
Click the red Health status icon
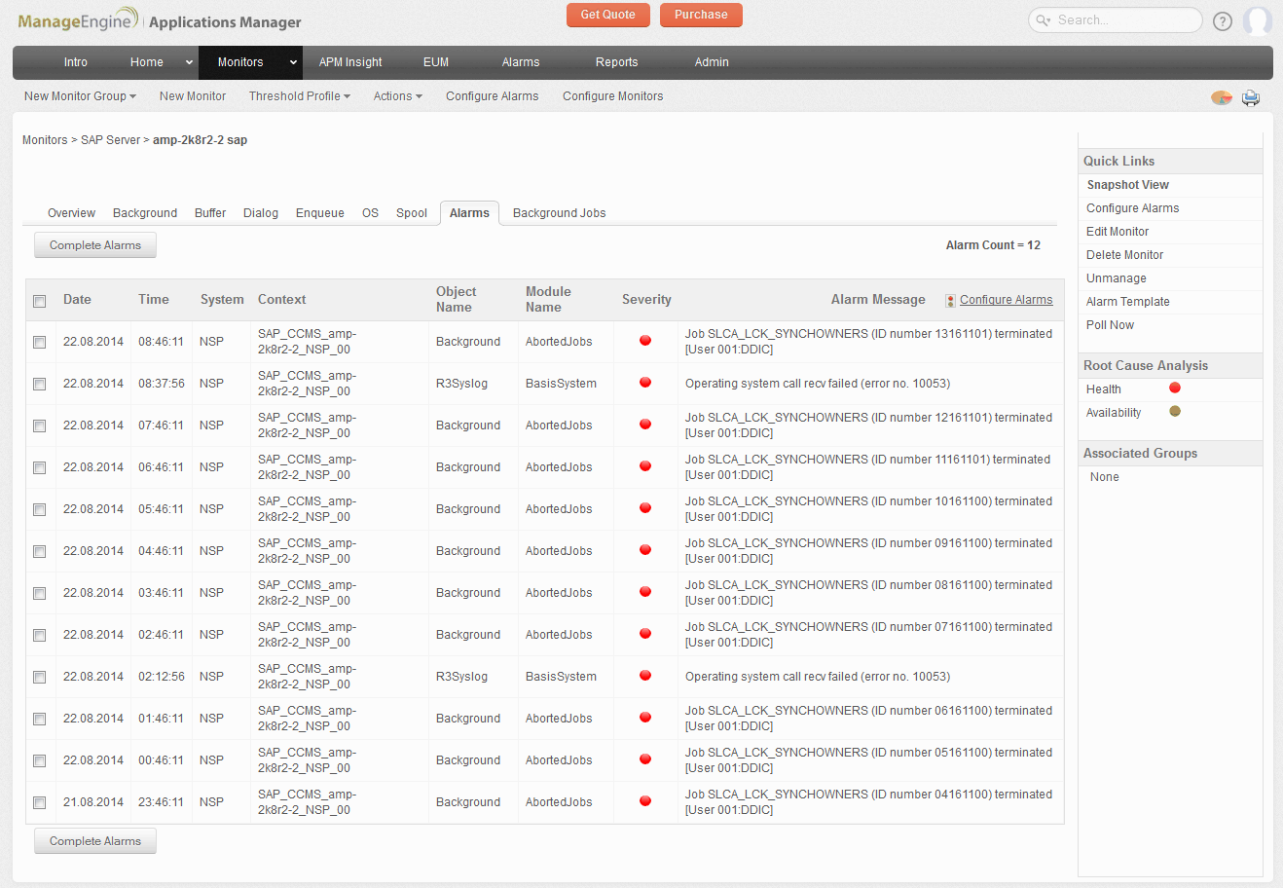point(1175,388)
